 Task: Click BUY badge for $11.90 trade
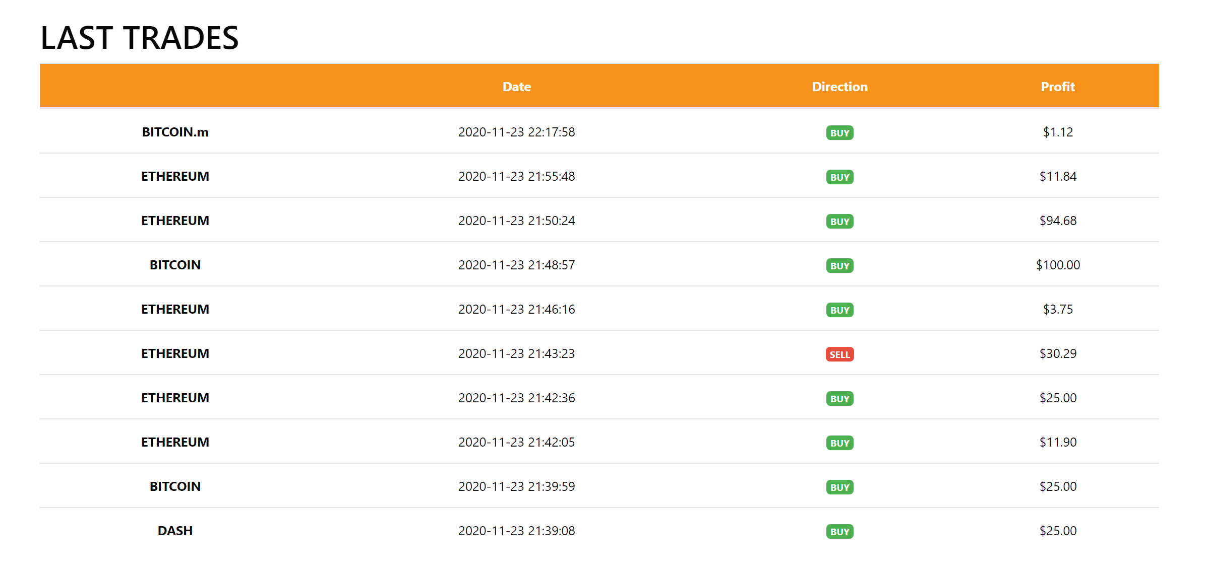click(x=839, y=443)
